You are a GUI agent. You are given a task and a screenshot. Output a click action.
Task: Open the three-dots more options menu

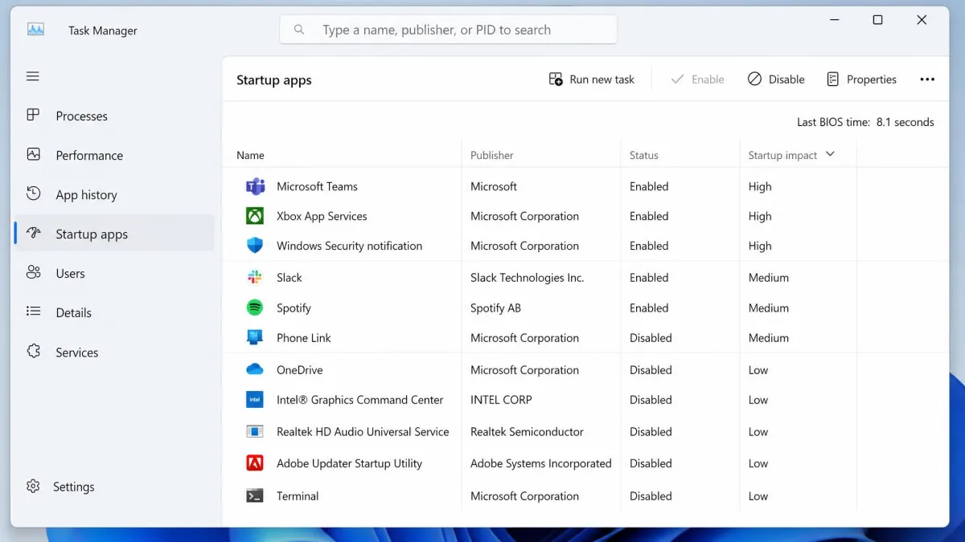pos(927,79)
